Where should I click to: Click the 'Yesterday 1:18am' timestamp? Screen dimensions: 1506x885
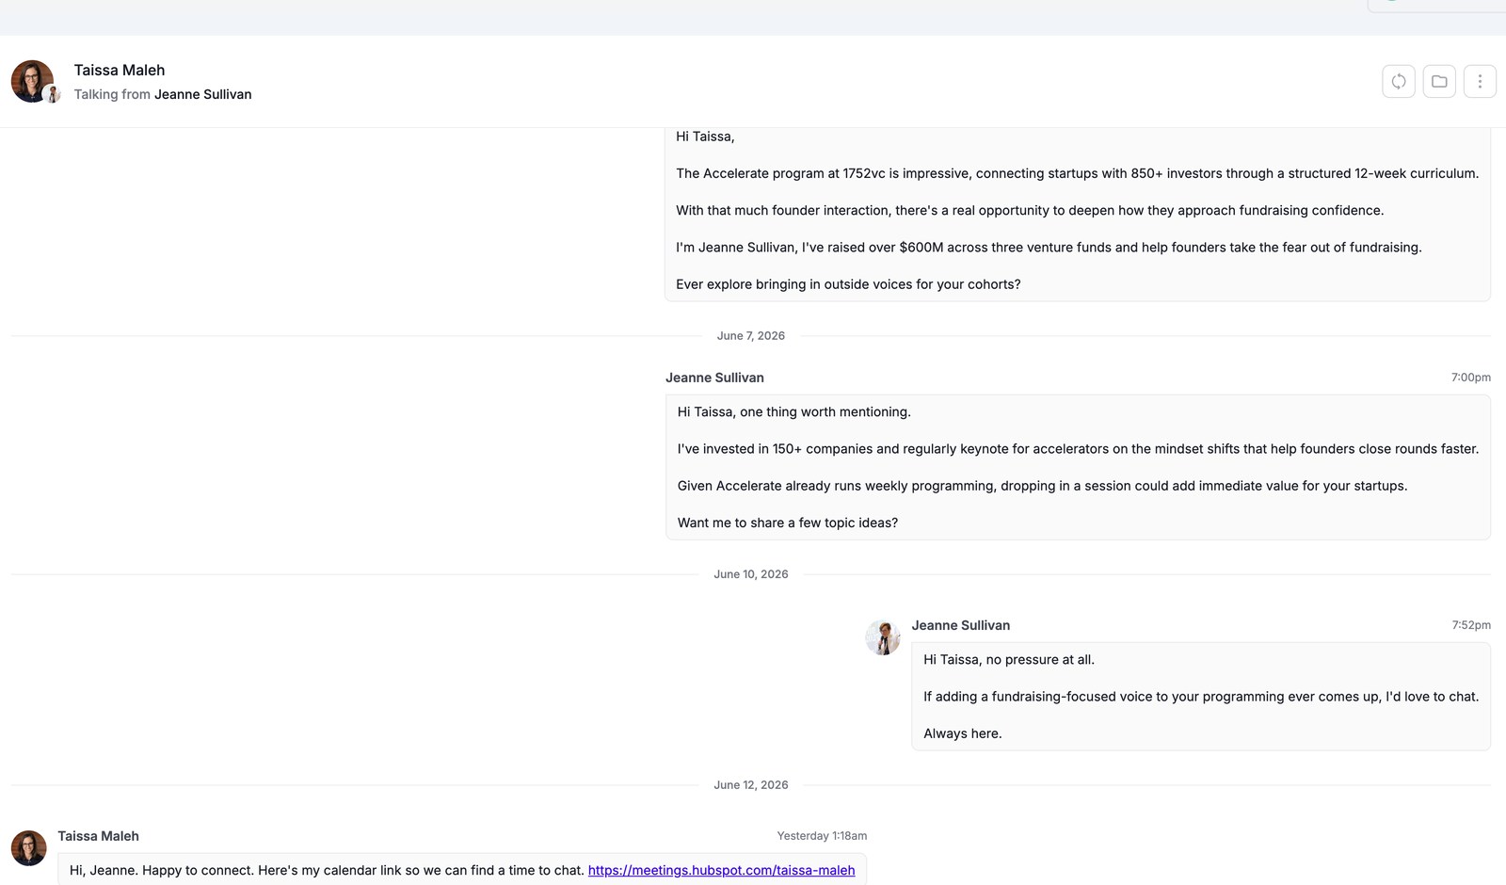[822, 835]
